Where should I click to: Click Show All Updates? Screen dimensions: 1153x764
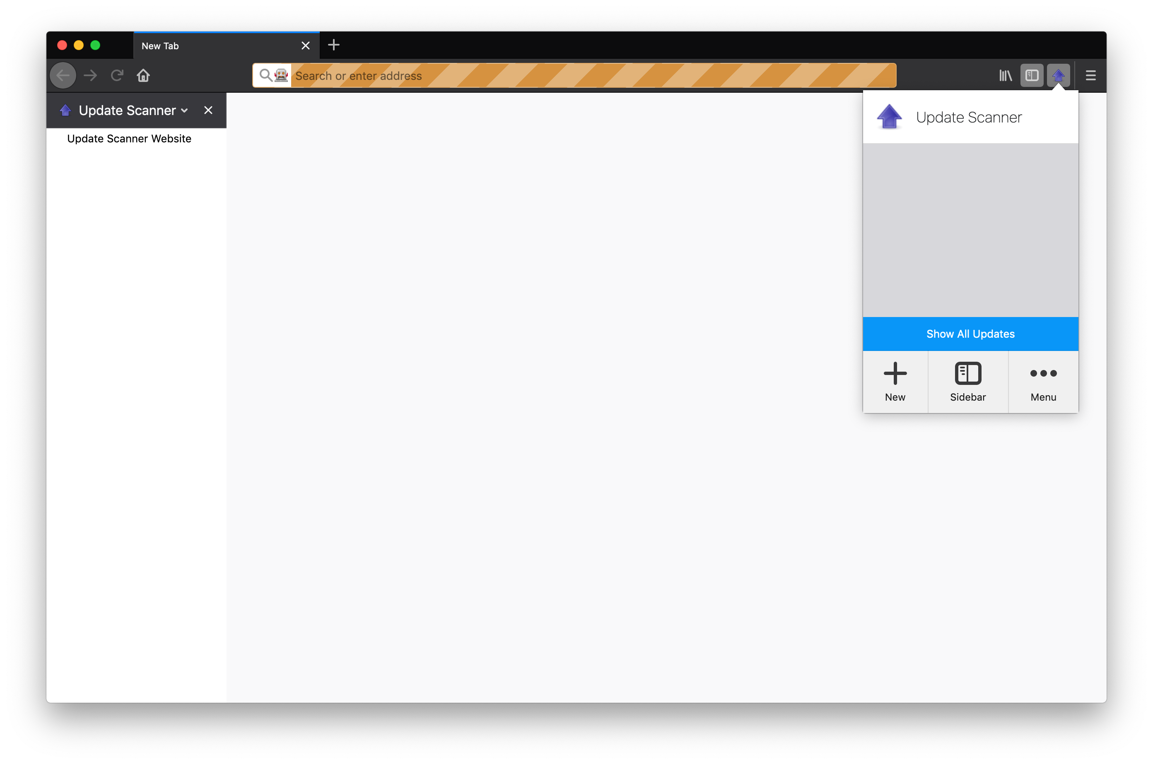pyautogui.click(x=970, y=334)
